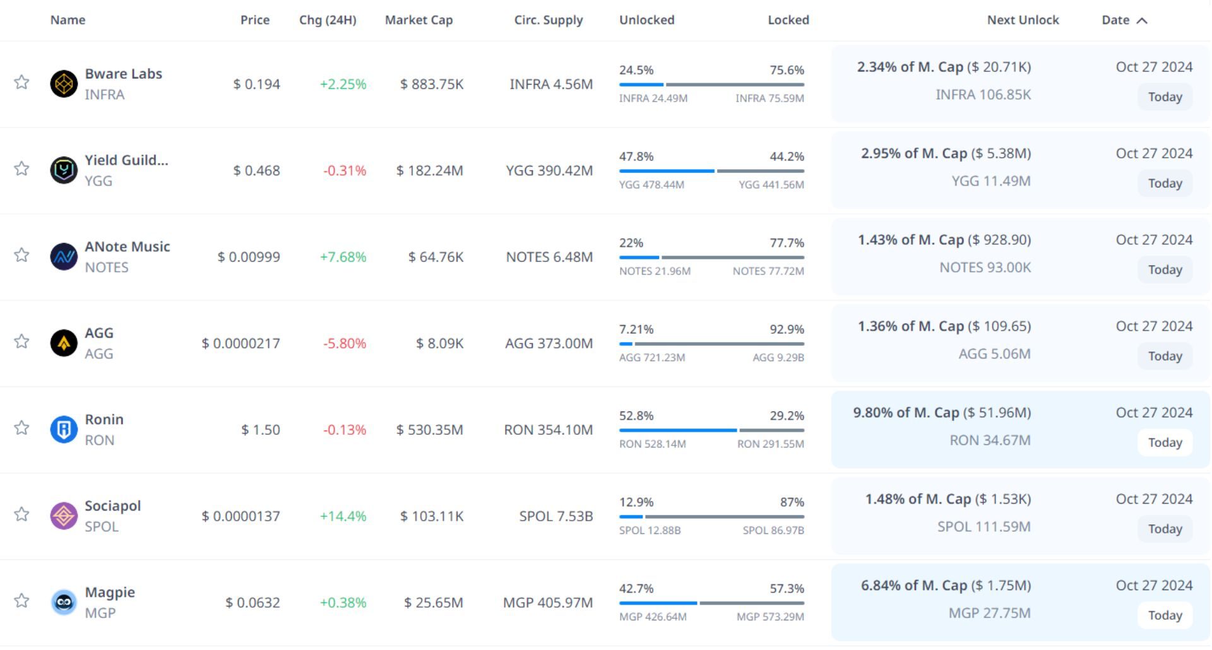The height and width of the screenshot is (650, 1212).
Task: Click the Ronin token logo icon
Action: [64, 430]
